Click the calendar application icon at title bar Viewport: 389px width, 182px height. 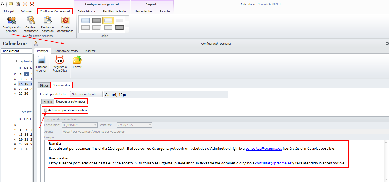pyautogui.click(x=2, y=4)
